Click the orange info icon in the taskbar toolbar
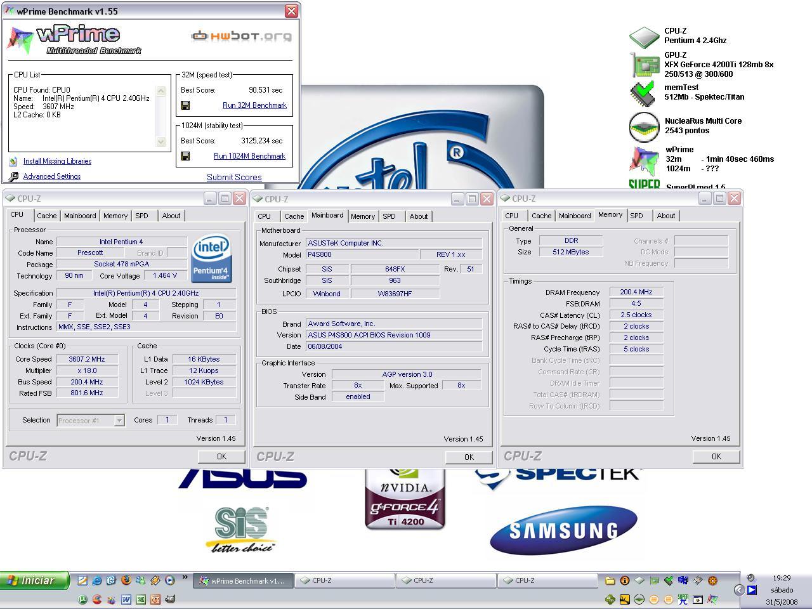812x609 pixels. click(625, 580)
